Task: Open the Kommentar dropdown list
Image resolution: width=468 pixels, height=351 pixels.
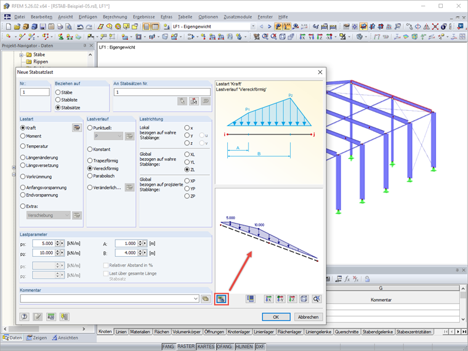Action: (x=196, y=299)
